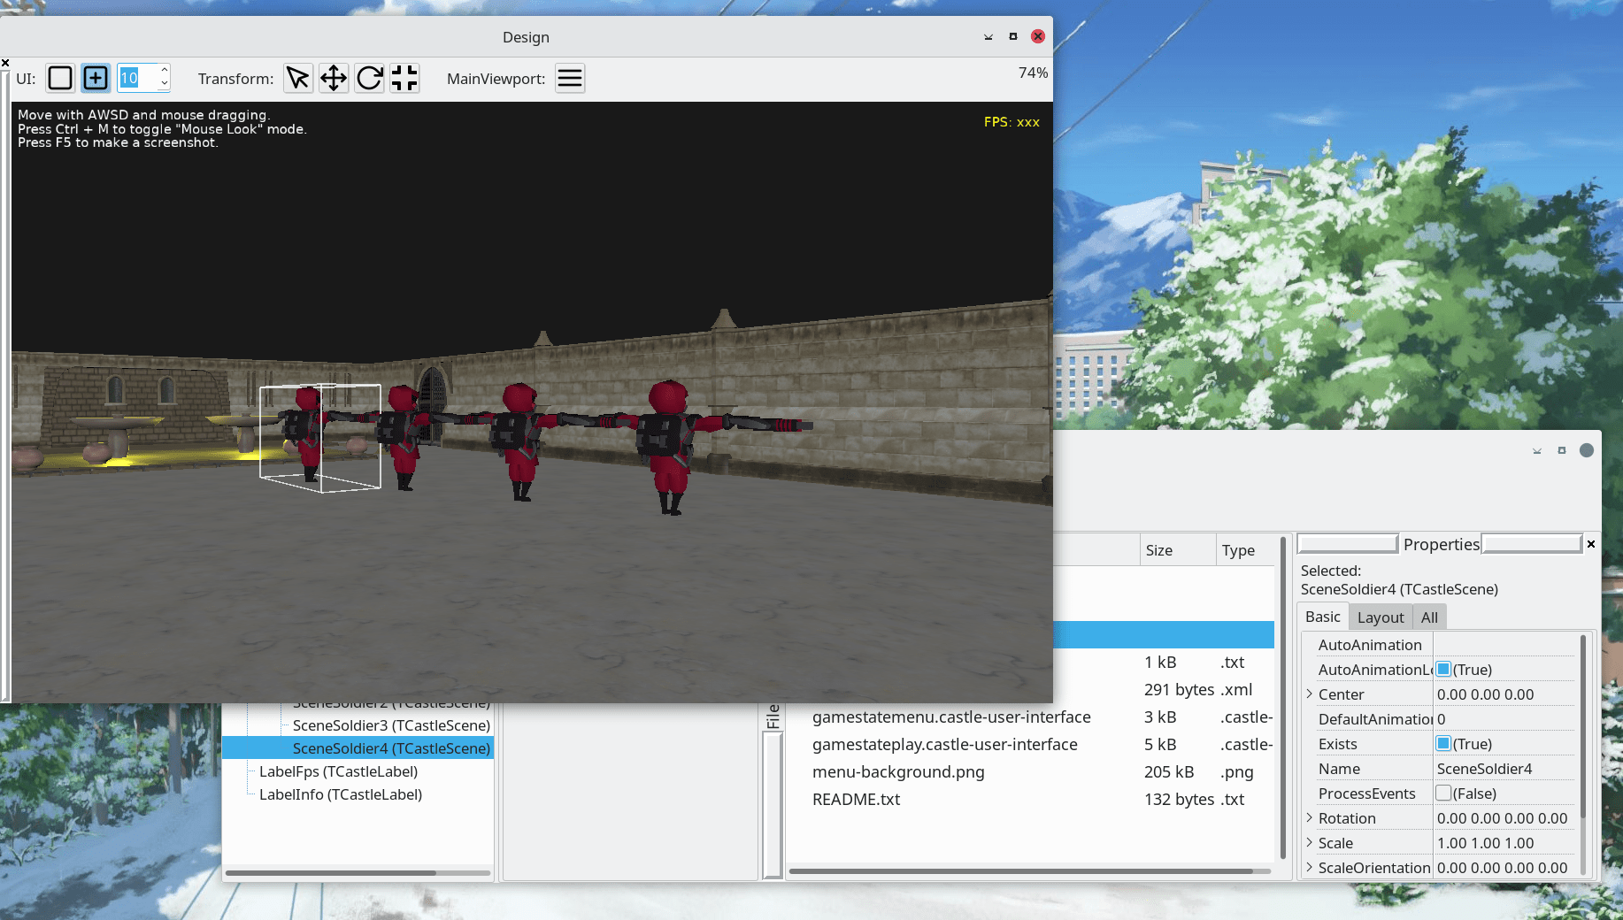The image size is (1623, 920).
Task: Select README.txt in the file list
Action: (856, 799)
